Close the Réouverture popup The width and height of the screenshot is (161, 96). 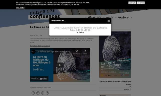[x=109, y=21]
